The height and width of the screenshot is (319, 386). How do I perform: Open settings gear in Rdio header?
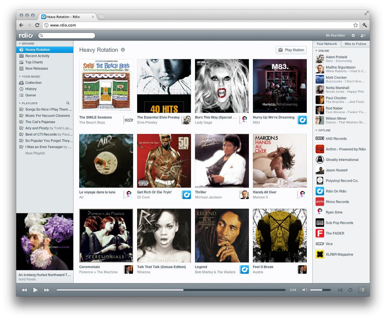pyautogui.click(x=353, y=36)
